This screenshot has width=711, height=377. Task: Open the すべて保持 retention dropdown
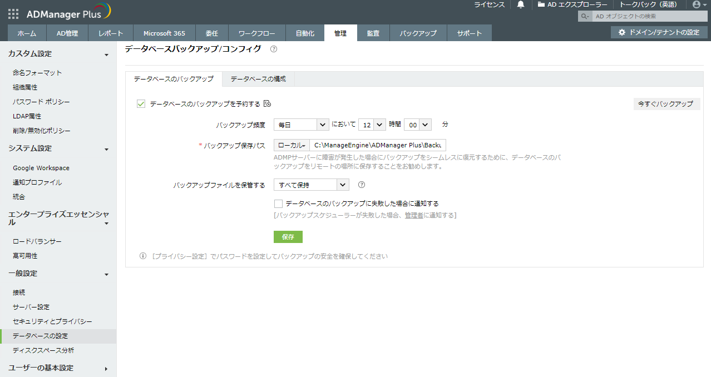point(311,185)
